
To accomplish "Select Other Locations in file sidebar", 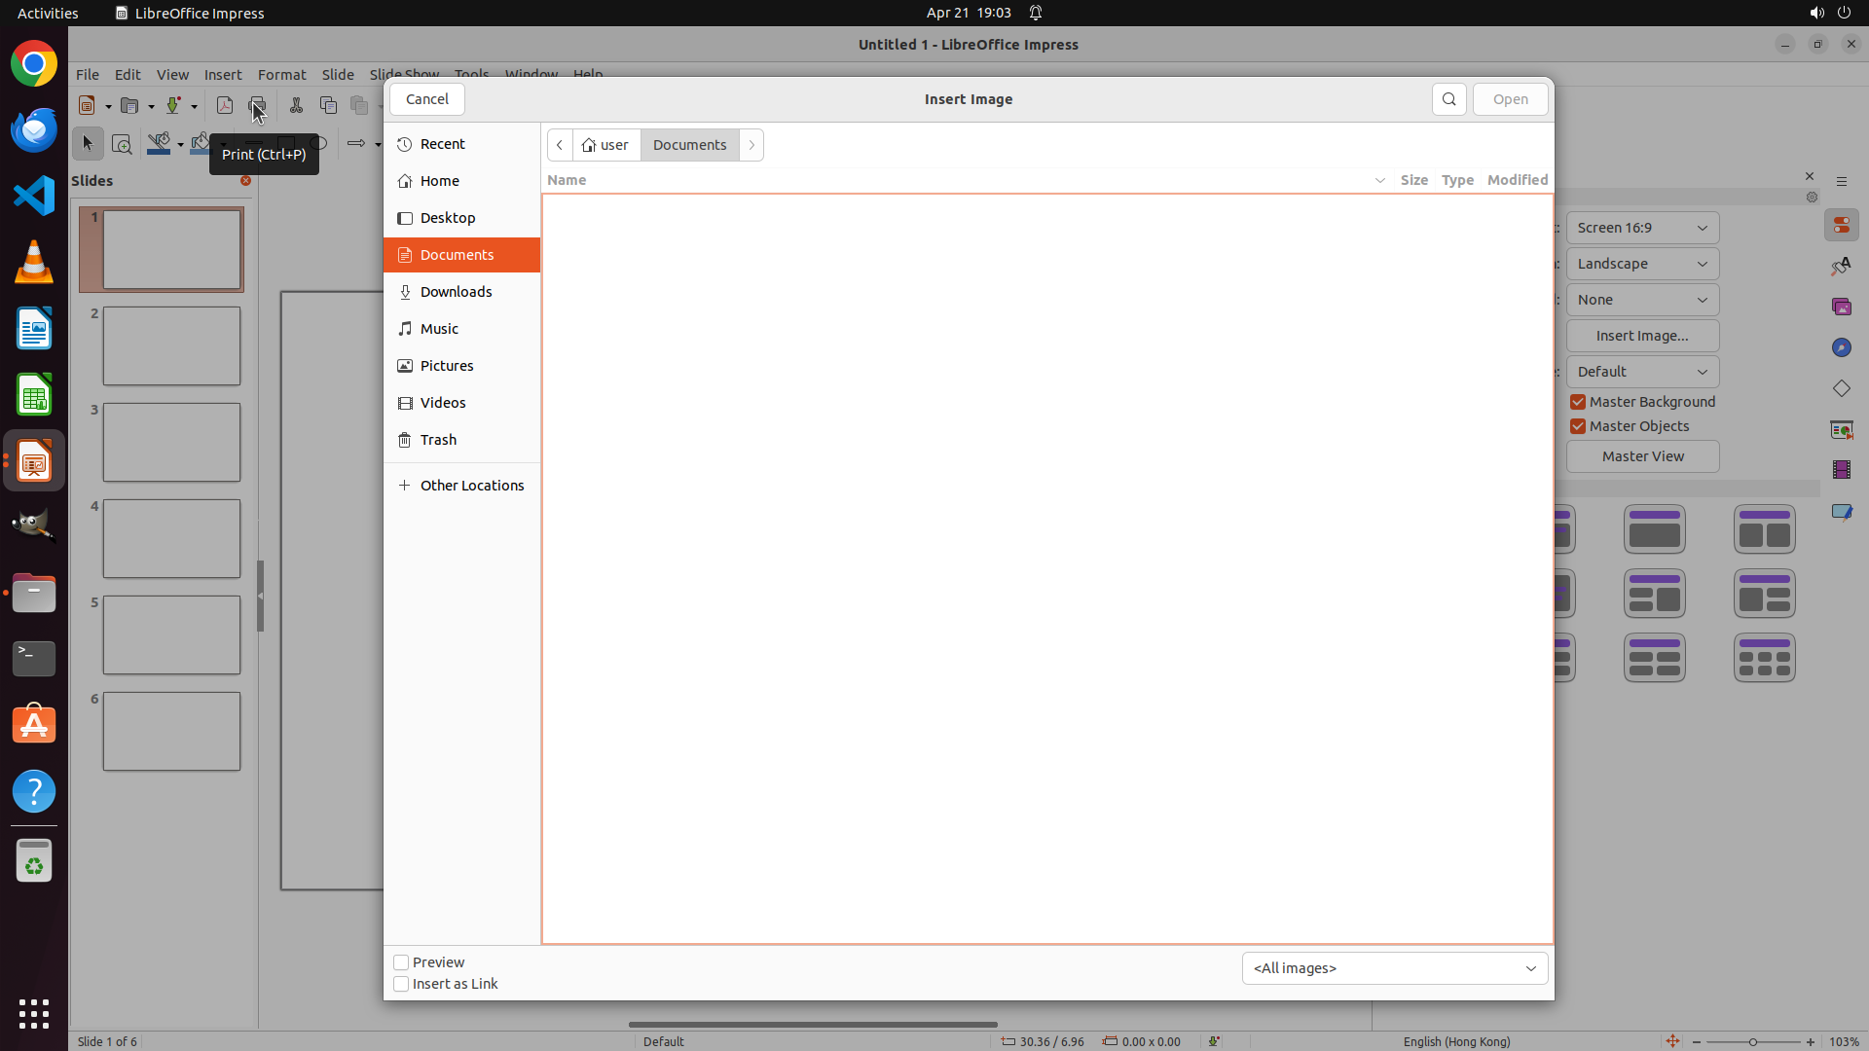I will (471, 486).
